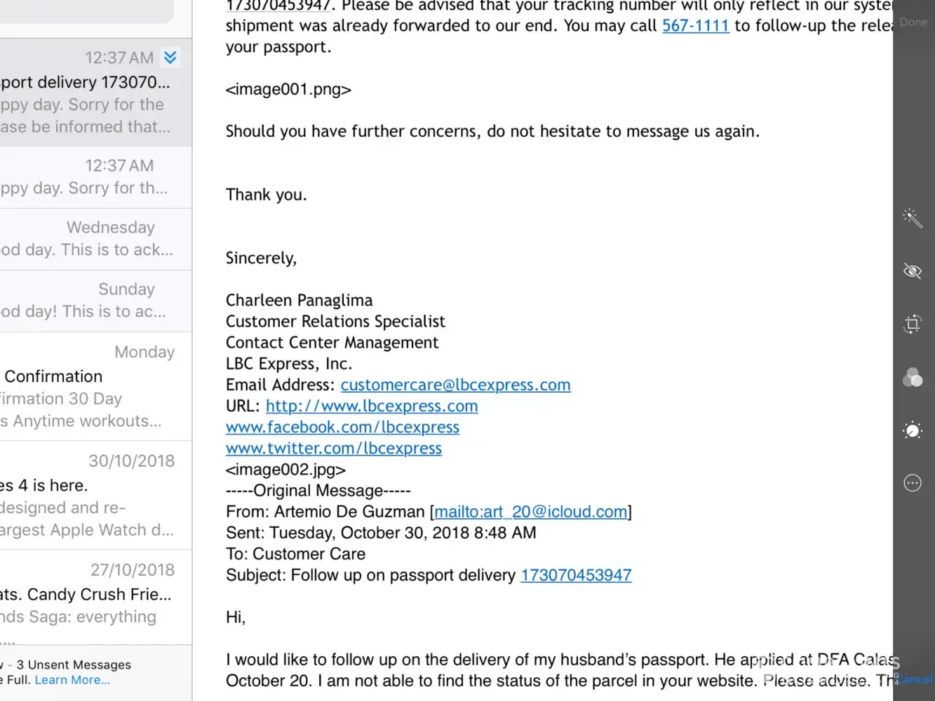Collapse the thread with the double chevron
Viewport: 935px width, 701px height.
coord(170,57)
